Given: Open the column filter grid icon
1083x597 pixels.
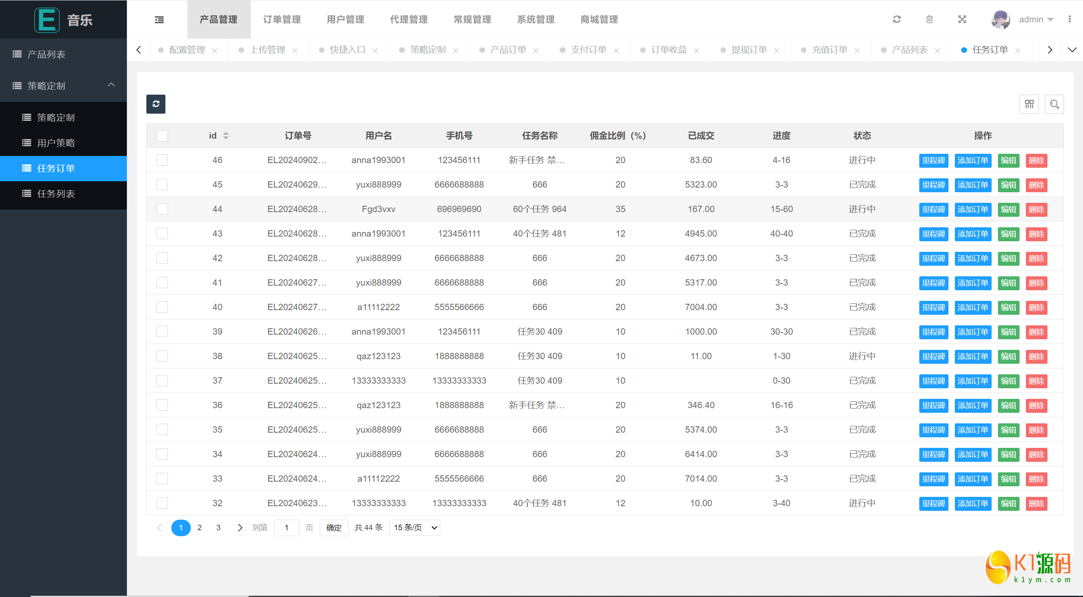Looking at the screenshot, I should 1029,104.
